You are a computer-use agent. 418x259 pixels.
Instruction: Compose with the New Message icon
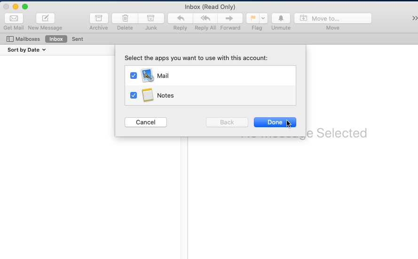pyautogui.click(x=45, y=18)
